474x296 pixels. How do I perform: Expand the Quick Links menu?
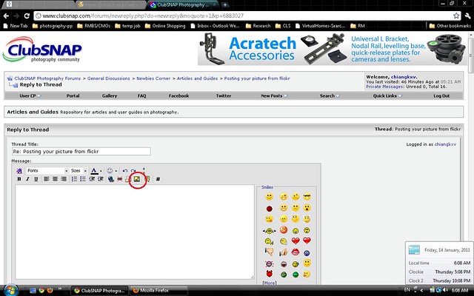[x=387, y=95]
